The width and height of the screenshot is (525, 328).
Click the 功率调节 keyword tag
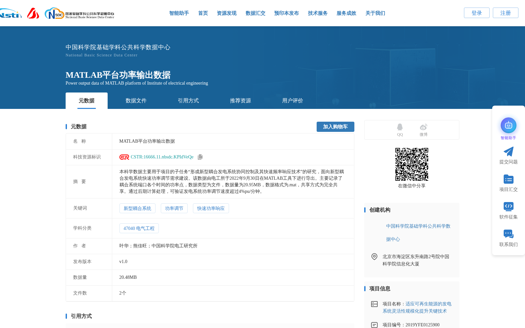pyautogui.click(x=174, y=208)
